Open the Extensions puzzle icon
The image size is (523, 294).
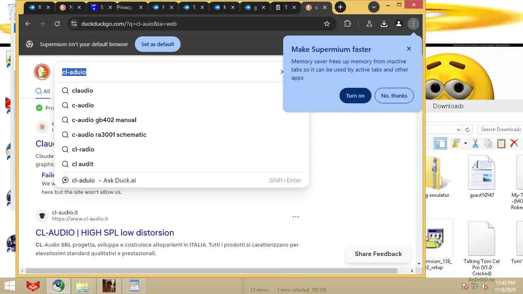pos(348,24)
